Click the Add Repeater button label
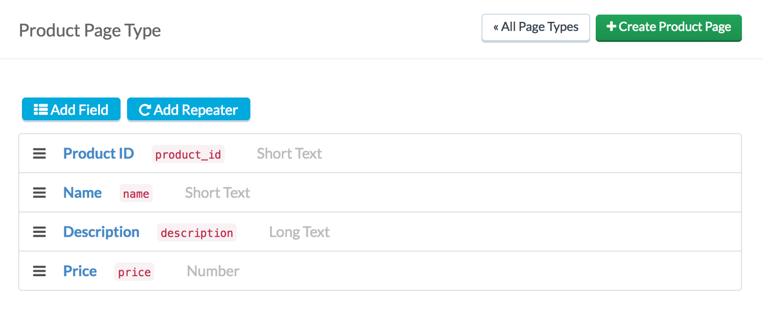 (196, 110)
